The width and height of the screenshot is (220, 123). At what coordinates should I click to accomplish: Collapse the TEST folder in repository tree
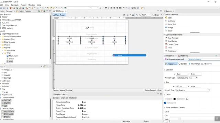3,53
